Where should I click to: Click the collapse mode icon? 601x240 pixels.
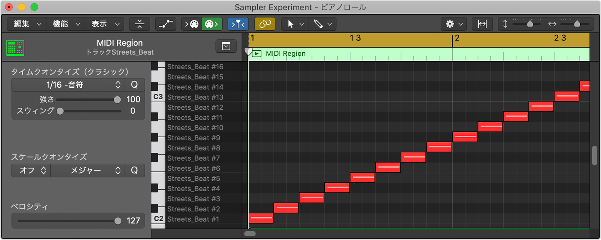click(x=139, y=24)
